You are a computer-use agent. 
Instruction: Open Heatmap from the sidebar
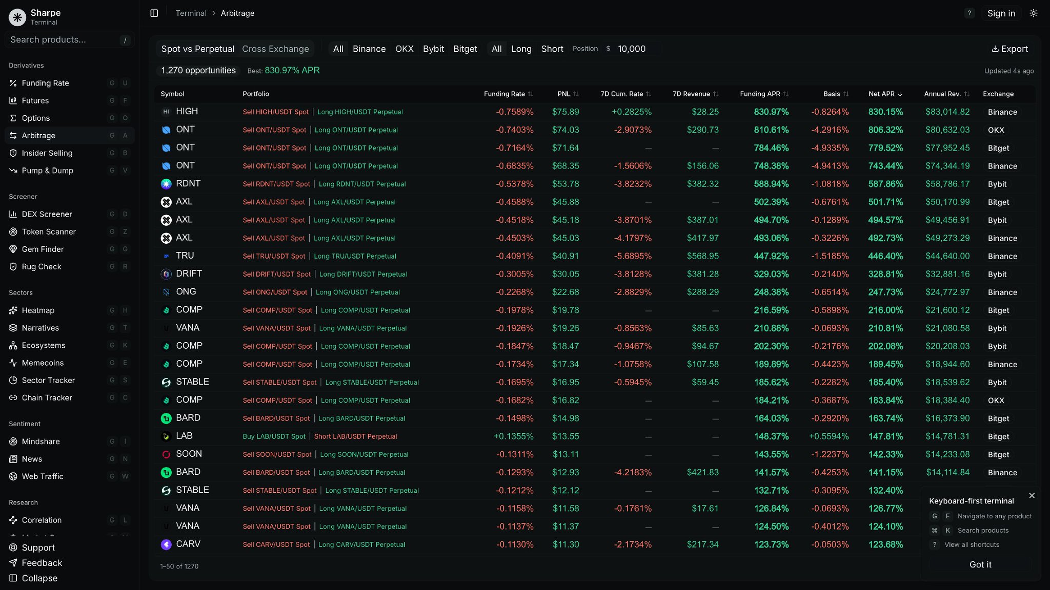pos(38,310)
